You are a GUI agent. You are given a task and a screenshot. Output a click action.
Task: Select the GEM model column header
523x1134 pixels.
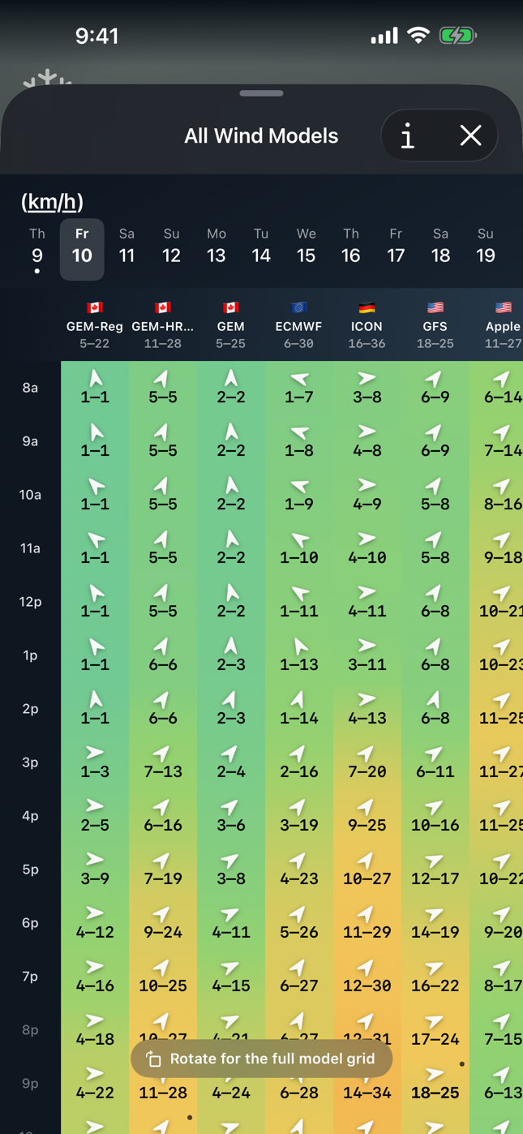point(231,325)
